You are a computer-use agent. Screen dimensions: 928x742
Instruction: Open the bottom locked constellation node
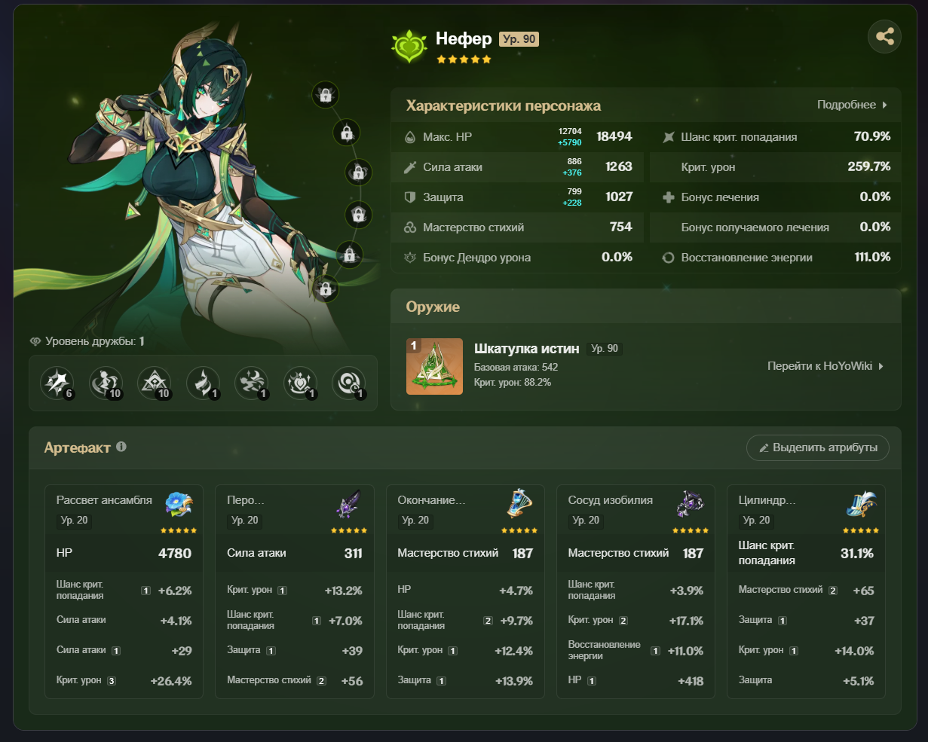click(x=325, y=288)
